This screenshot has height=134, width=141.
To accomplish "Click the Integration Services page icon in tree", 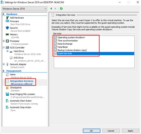I will click(x=7, y=81).
